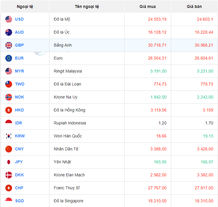Click the Malaysia flag icon
218x207 pixels.
coord(9,71)
